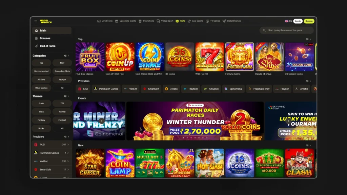Toggle the Bonus Buy Slots chip

[62, 71]
